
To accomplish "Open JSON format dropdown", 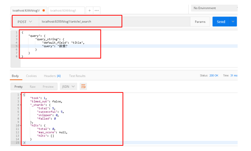I will click(x=68, y=87).
